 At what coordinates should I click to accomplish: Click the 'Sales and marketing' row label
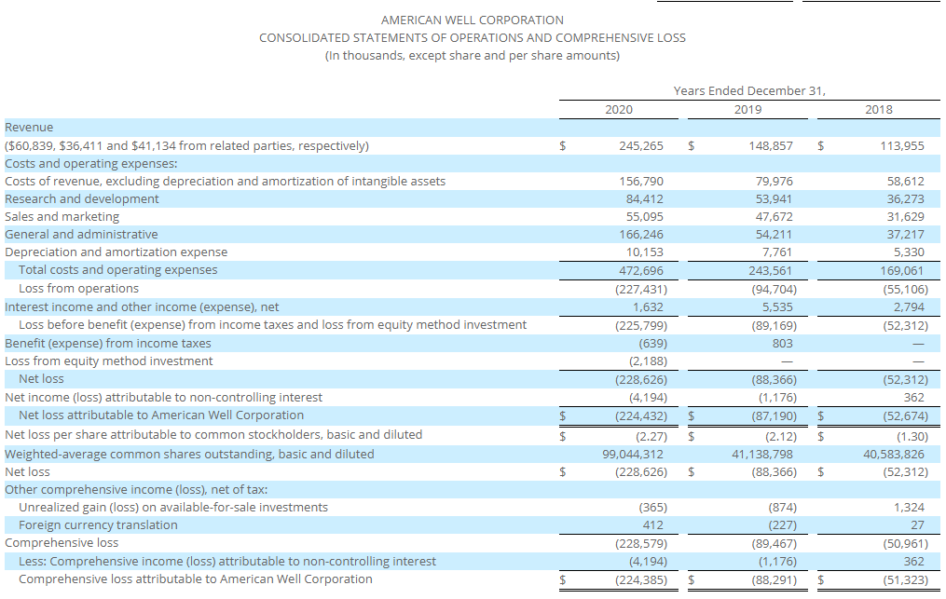pos(62,216)
